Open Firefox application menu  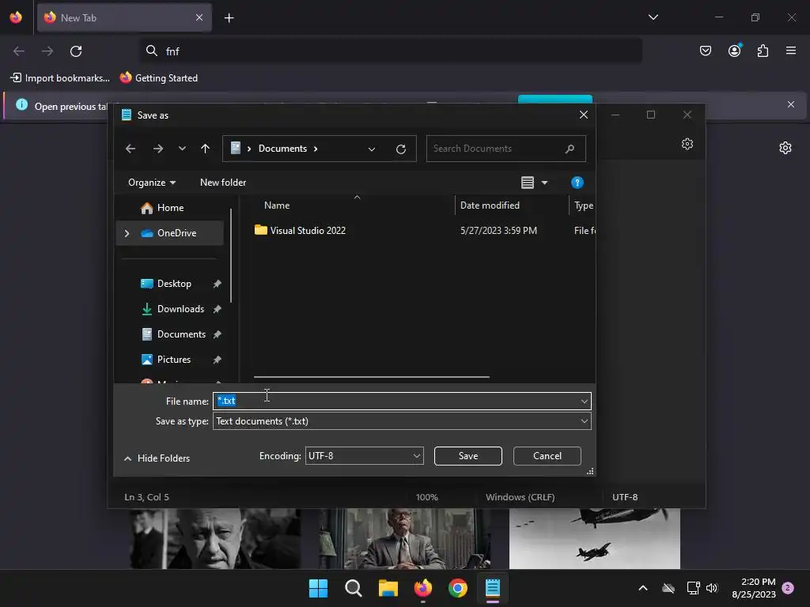[x=790, y=51]
